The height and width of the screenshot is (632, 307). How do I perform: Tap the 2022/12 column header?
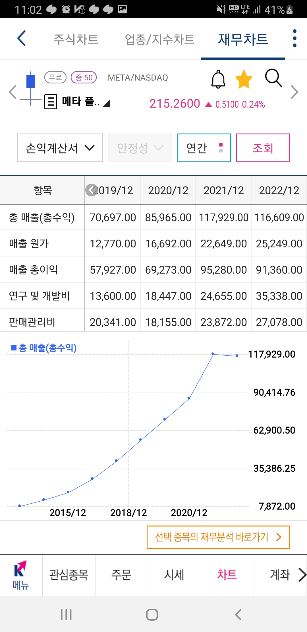[x=279, y=190]
